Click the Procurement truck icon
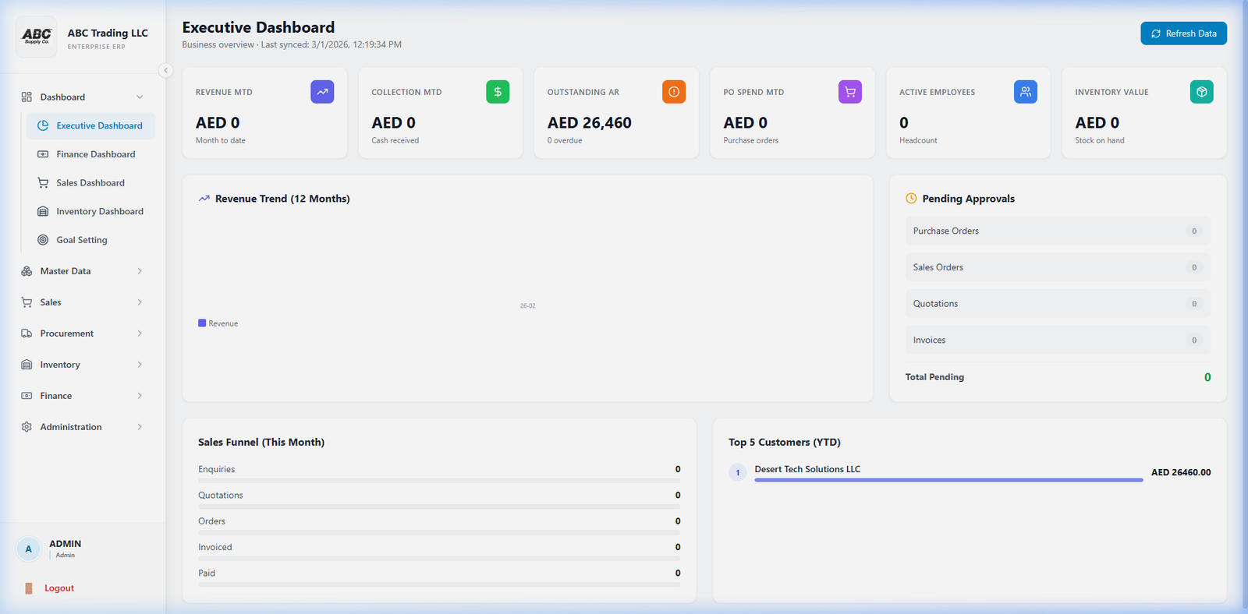 [27, 333]
